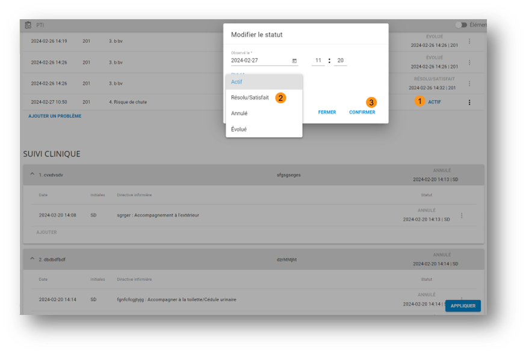This screenshot has width=526, height=354.
Task: Click Confirmer in the dialog
Action: coord(362,112)
